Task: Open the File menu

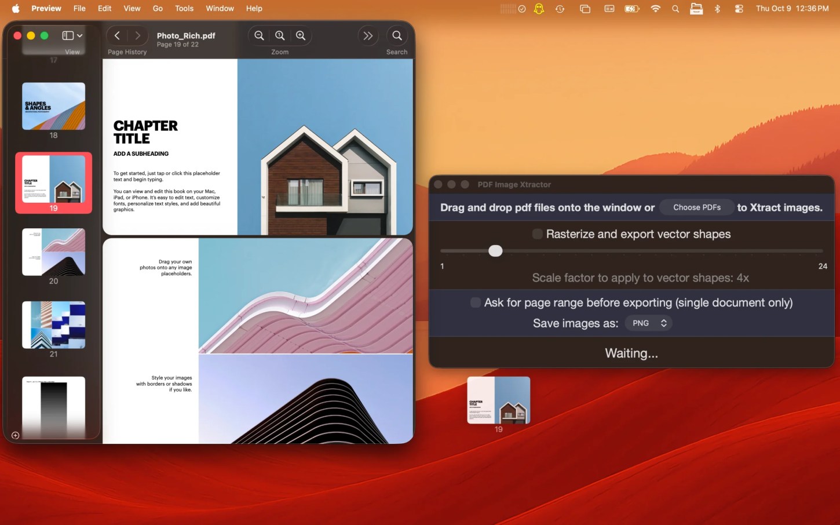Action: [x=79, y=8]
